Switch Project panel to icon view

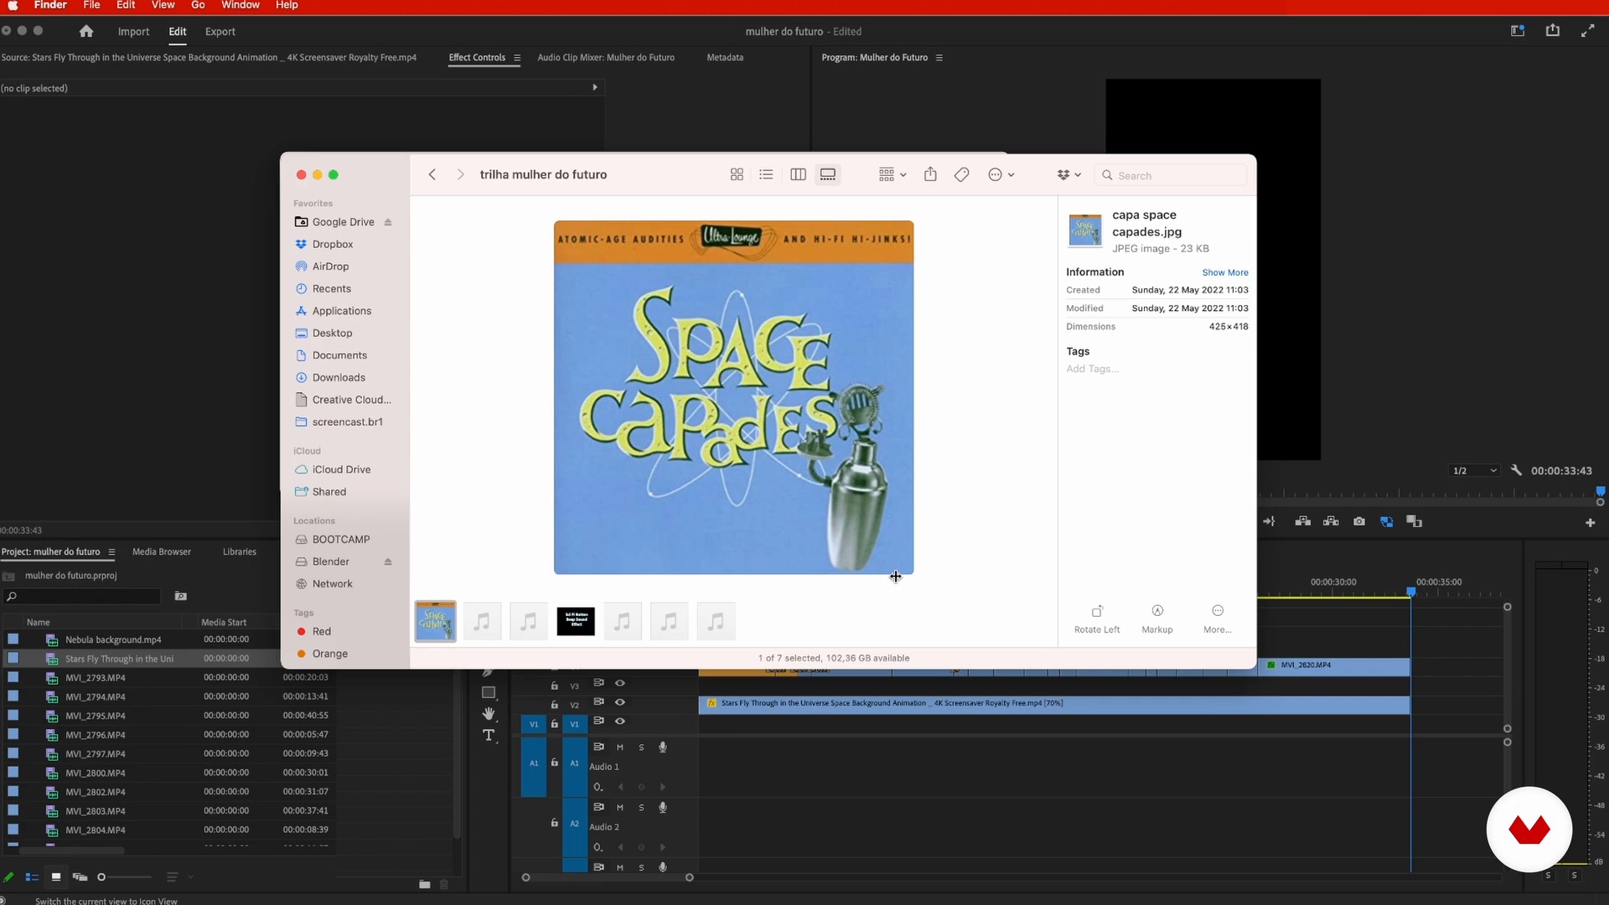[x=56, y=877]
